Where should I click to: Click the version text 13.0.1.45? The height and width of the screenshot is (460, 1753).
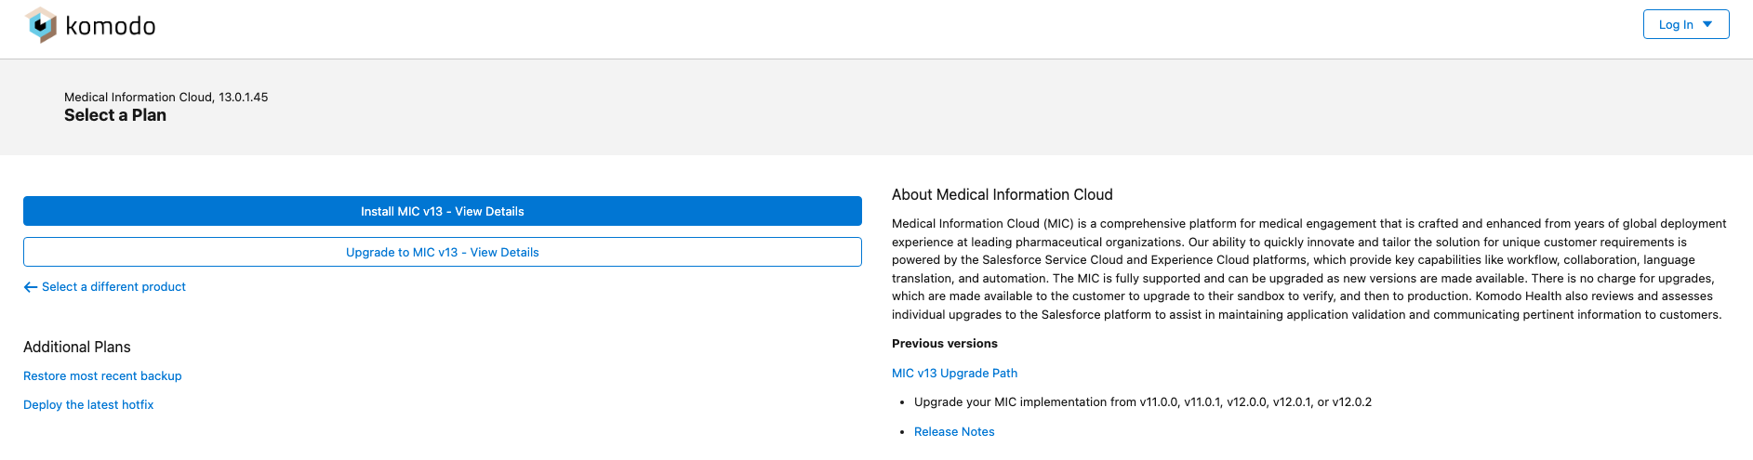[244, 97]
